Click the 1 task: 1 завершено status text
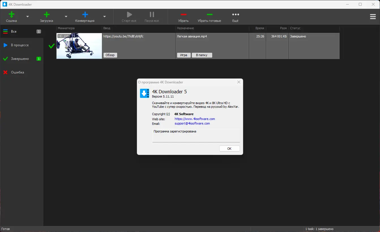 pos(319,229)
